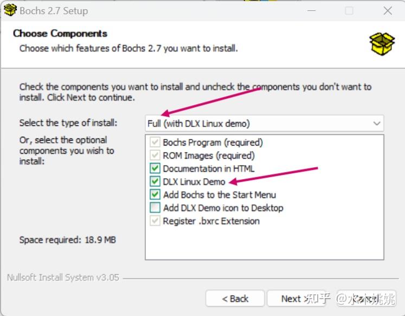This screenshot has width=405, height=316.
Task: Proceed with the Next > button
Action: [294, 299]
